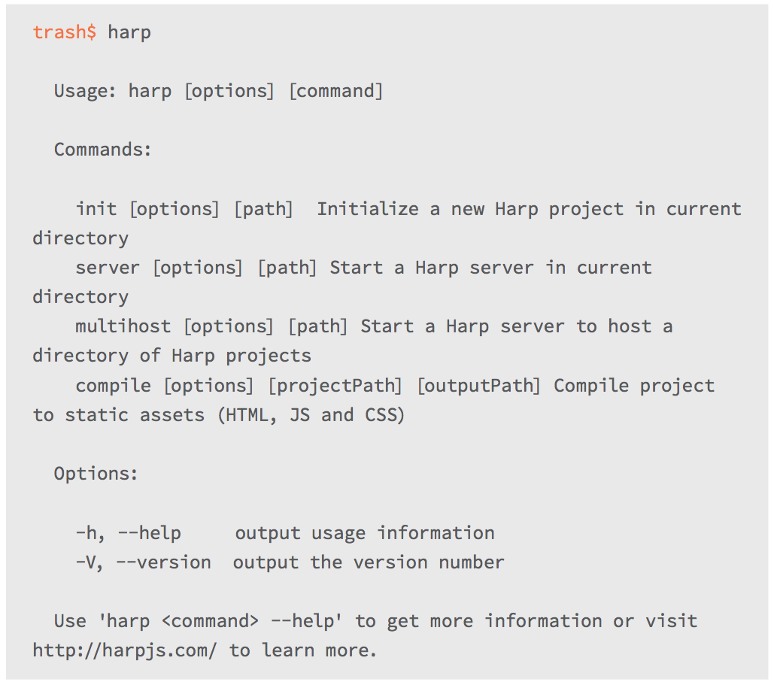This screenshot has width=774, height=685.
Task: Click 'output the version number' description
Action: point(369,562)
